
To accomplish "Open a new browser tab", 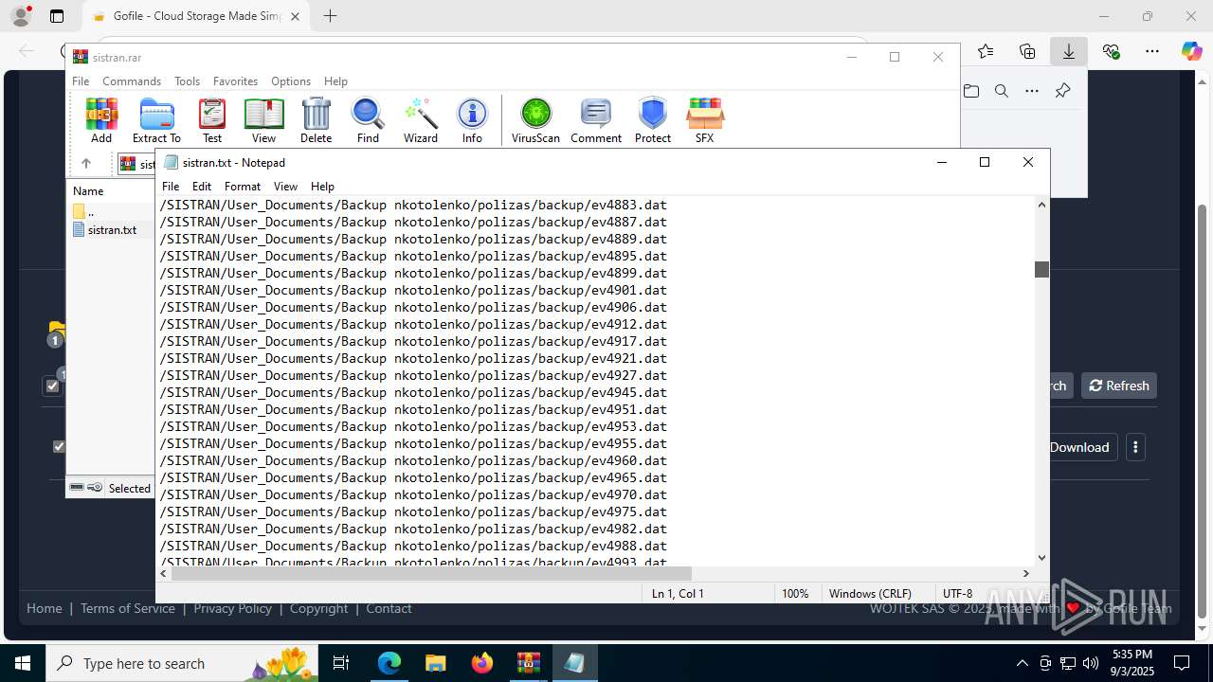I will 330,16.
